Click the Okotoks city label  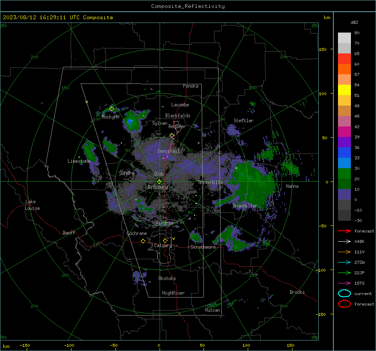coord(167,278)
